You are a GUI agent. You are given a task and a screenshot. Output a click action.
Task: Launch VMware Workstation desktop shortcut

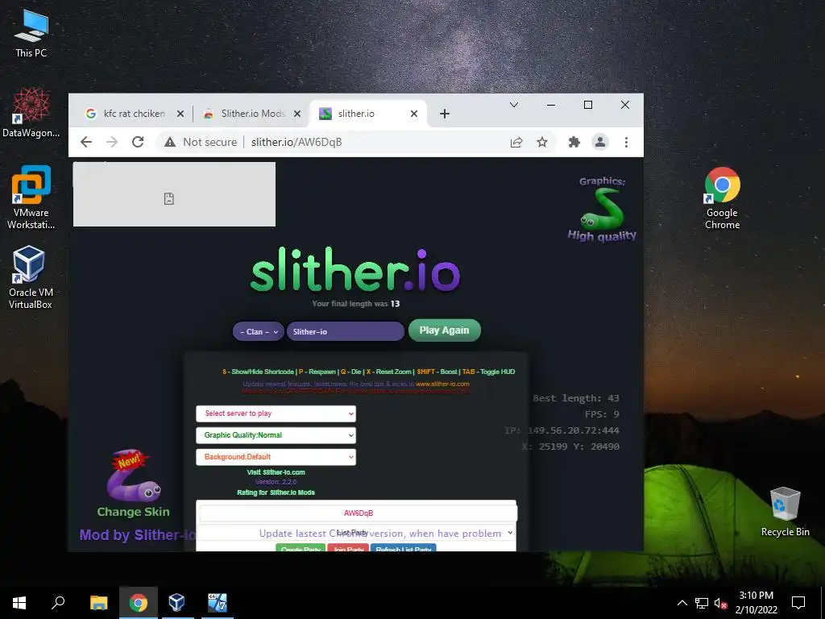coord(31,197)
